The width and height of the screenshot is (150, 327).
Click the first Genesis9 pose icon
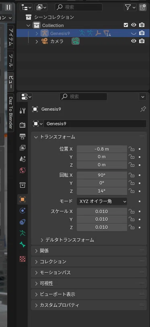click(x=82, y=33)
